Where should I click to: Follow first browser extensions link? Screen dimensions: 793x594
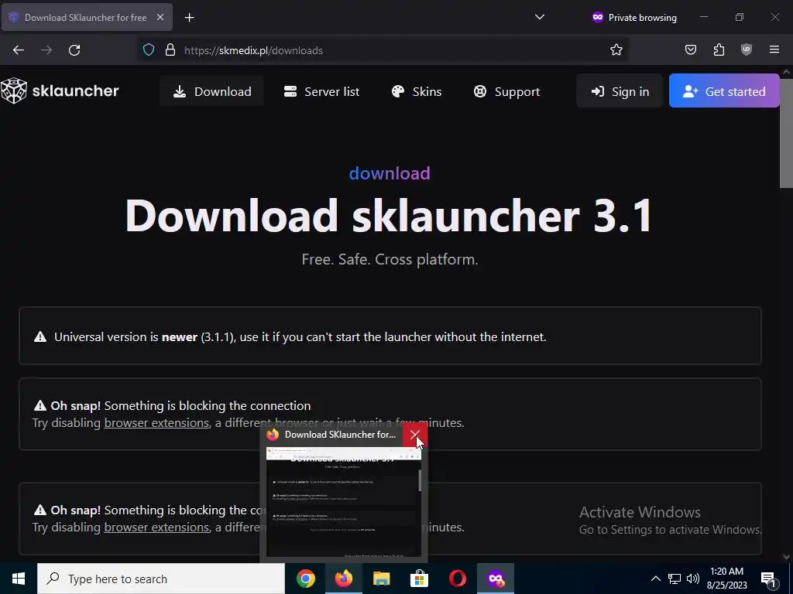click(156, 423)
